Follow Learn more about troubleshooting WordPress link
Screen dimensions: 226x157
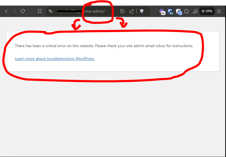click(55, 59)
